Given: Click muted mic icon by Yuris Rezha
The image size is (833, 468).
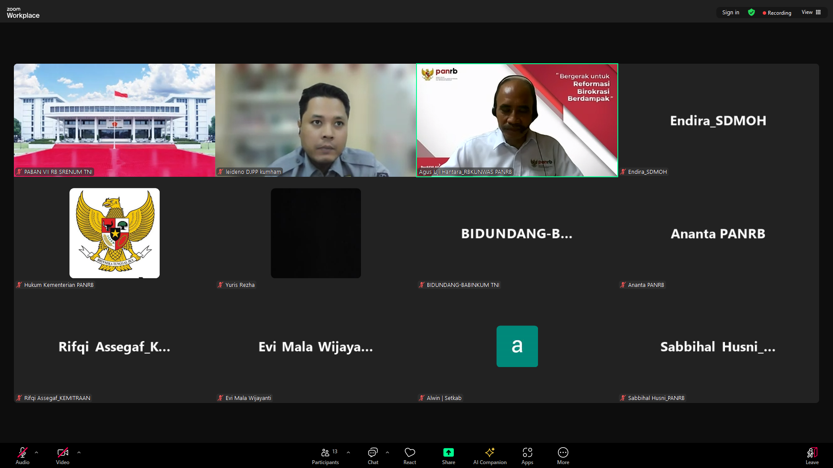Looking at the screenshot, I should (220, 285).
